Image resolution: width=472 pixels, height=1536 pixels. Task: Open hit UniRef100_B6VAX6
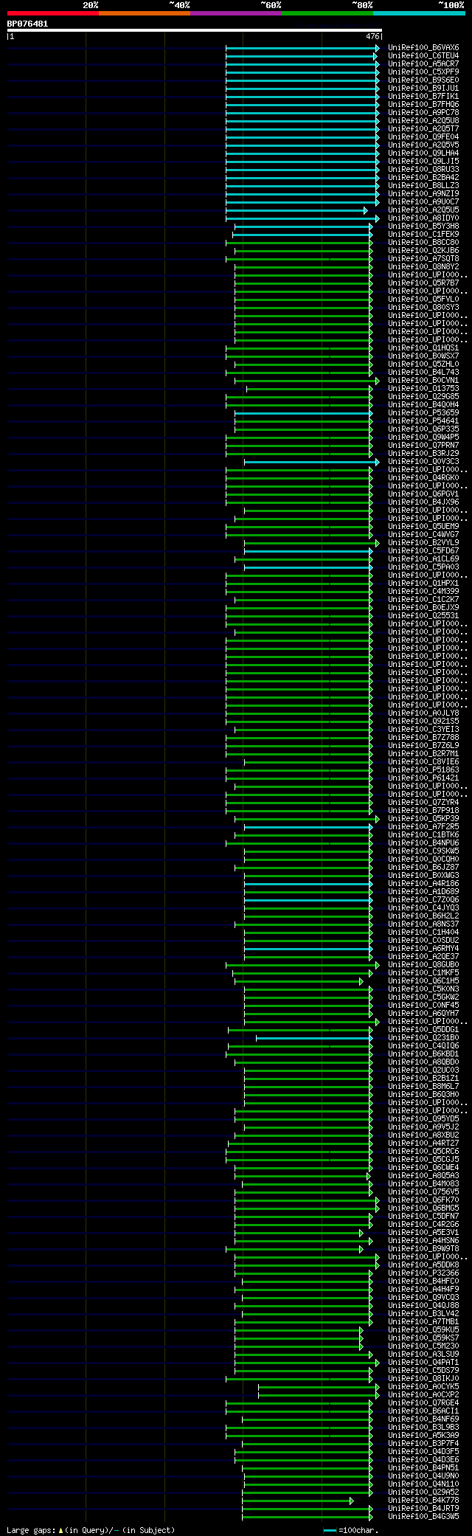tap(423, 48)
